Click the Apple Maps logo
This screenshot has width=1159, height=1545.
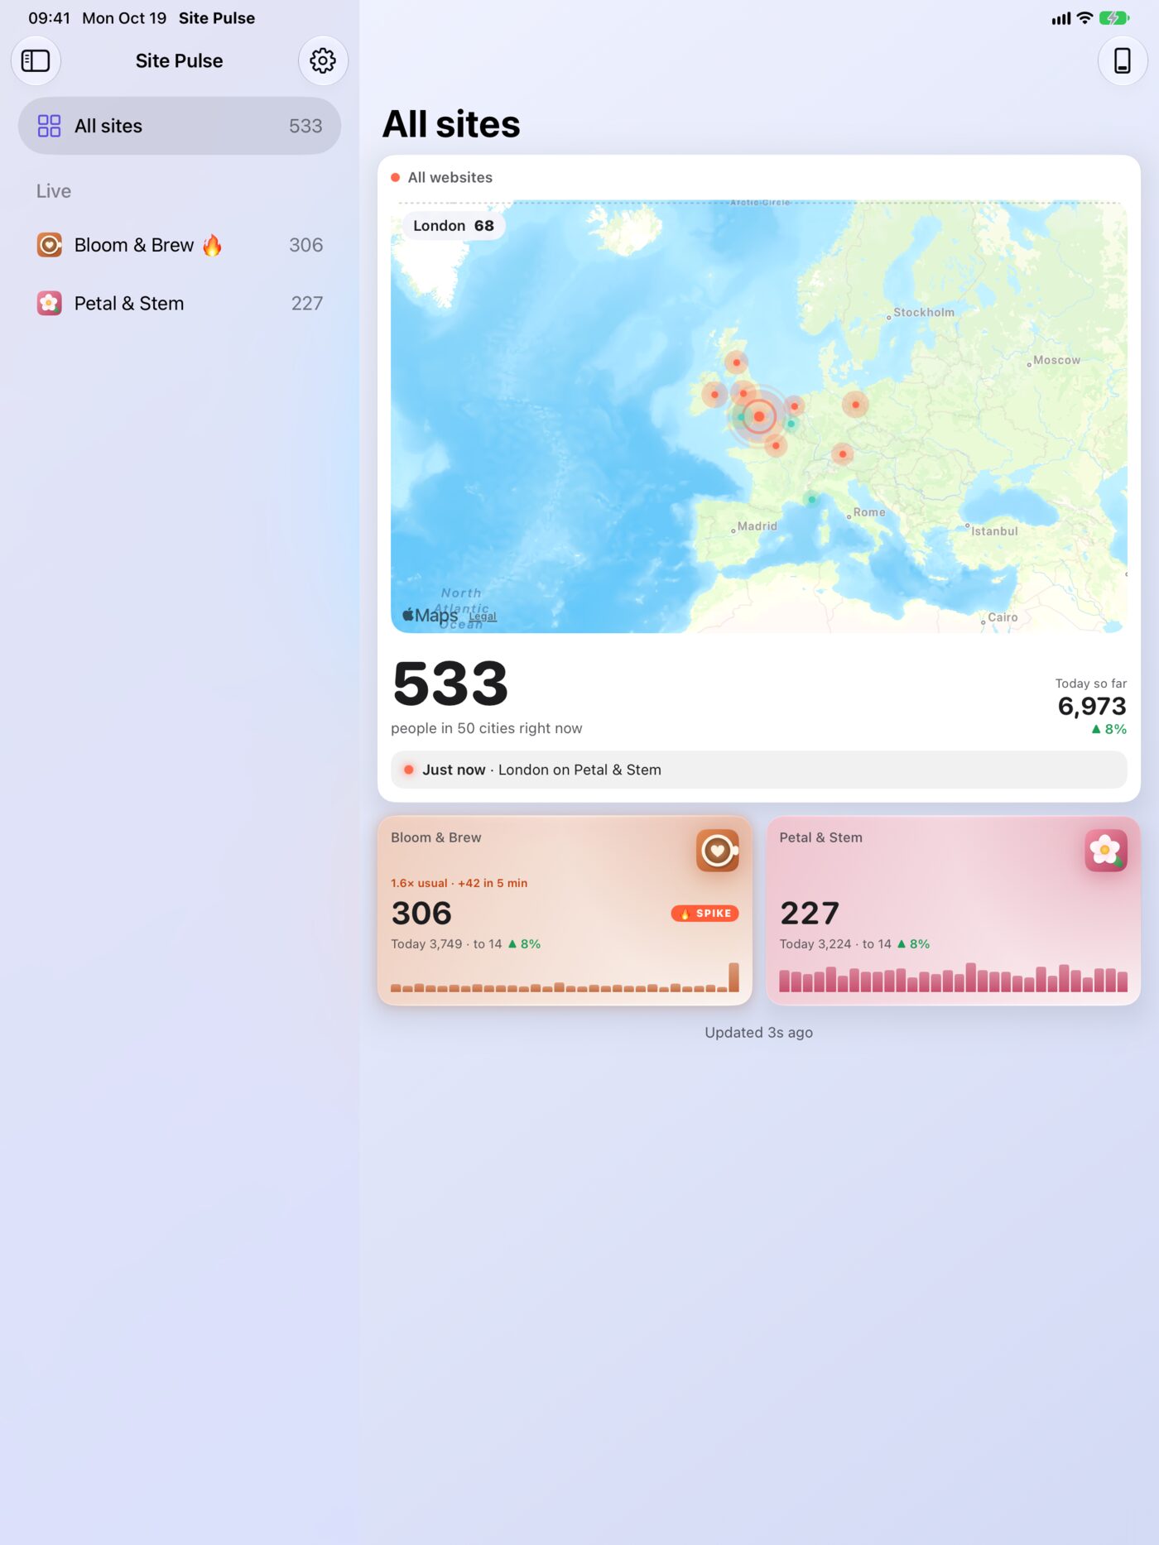click(430, 615)
